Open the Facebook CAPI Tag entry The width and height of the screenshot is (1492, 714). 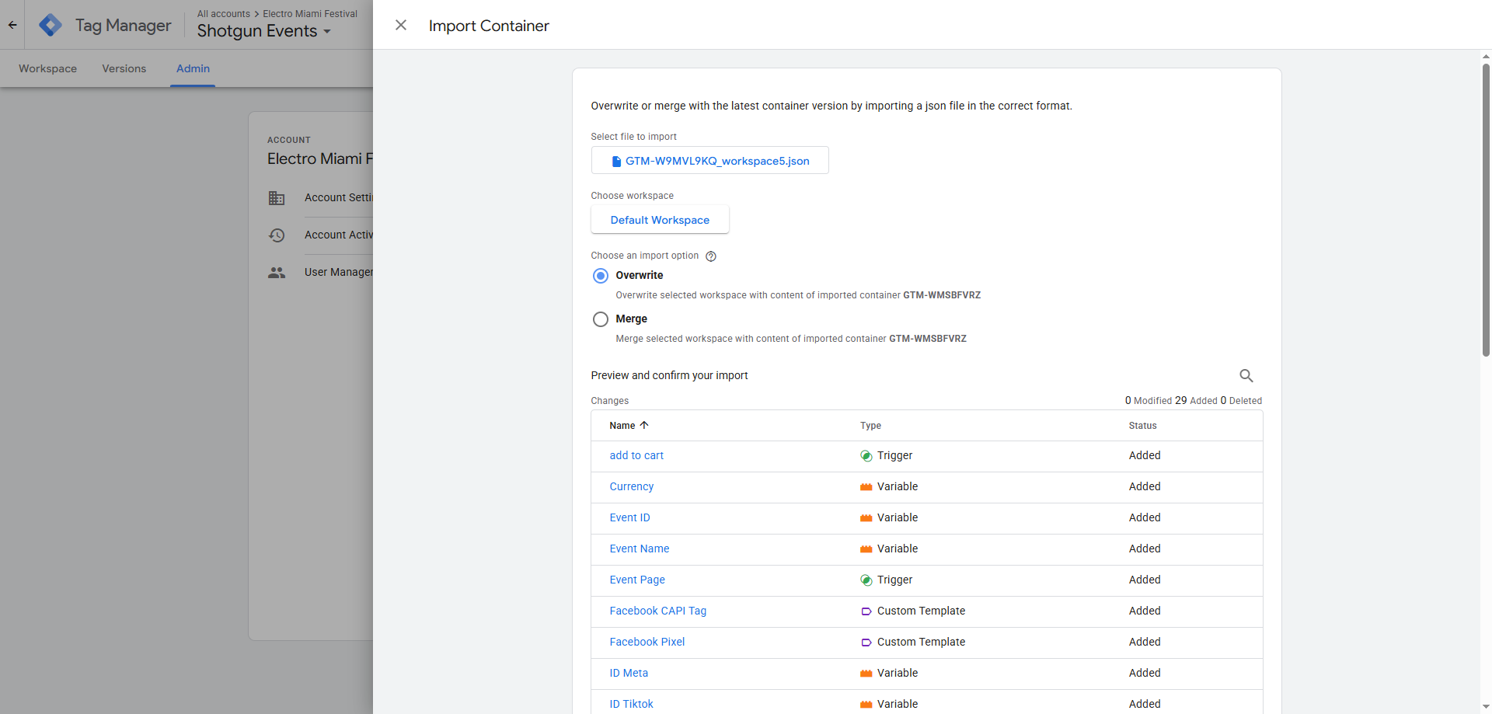[658, 611]
